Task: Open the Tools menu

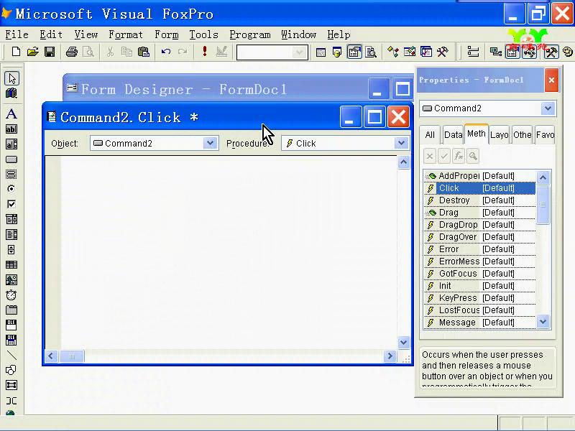Action: (203, 34)
